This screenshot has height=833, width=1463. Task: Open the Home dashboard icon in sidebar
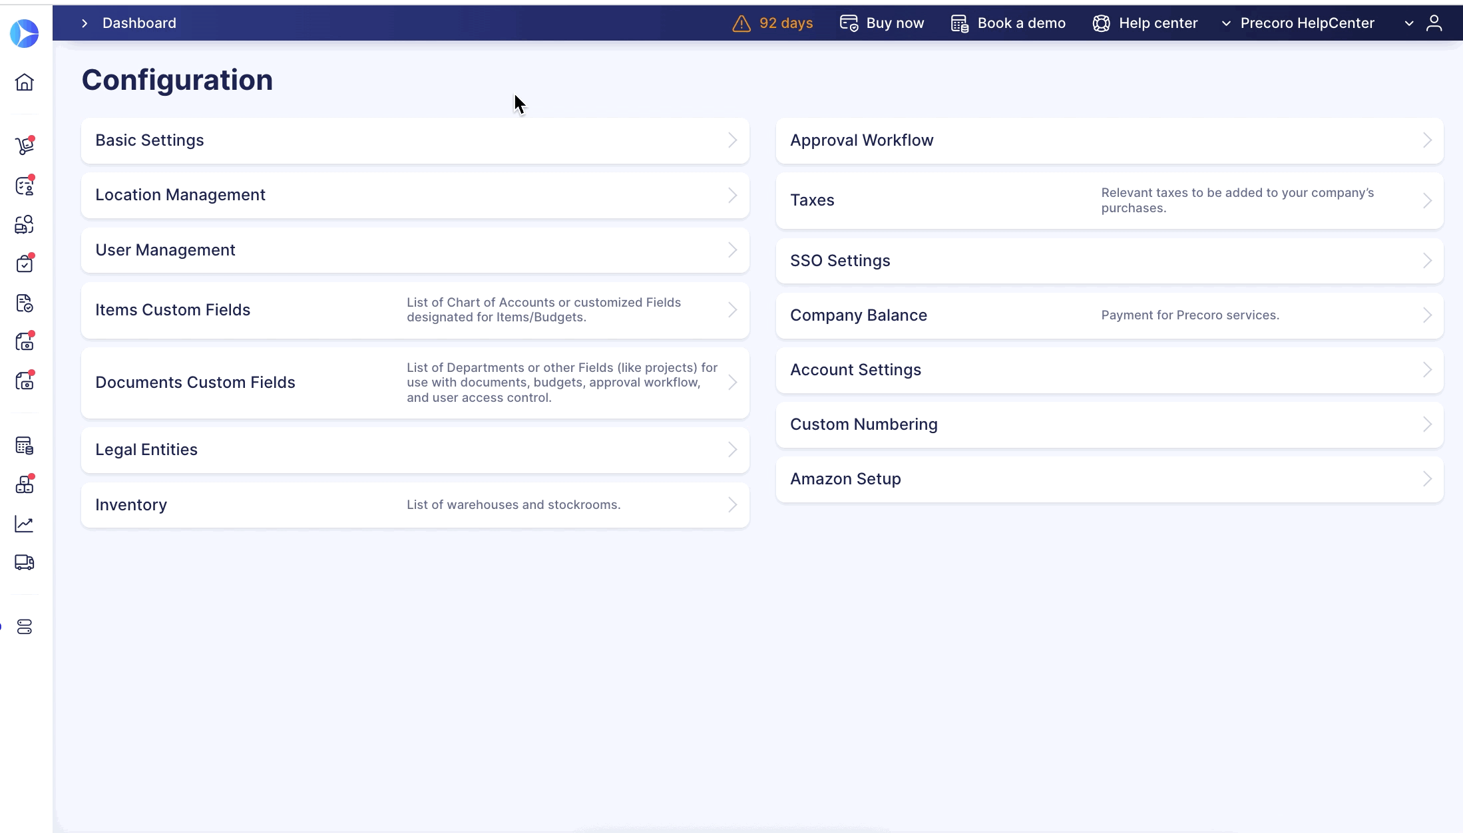pos(25,83)
